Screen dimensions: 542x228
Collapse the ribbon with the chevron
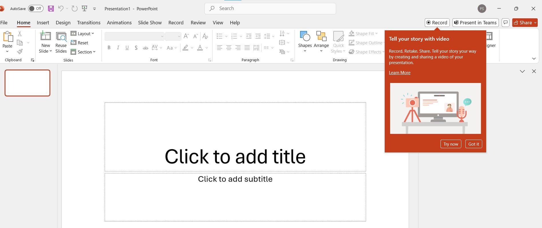point(534,59)
